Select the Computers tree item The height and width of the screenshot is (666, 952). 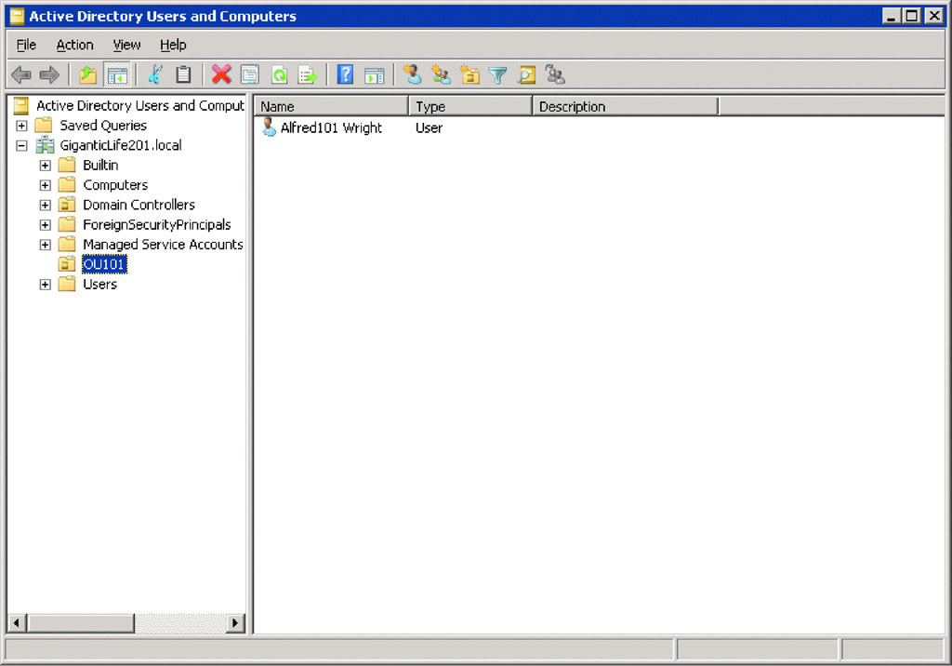(x=115, y=185)
